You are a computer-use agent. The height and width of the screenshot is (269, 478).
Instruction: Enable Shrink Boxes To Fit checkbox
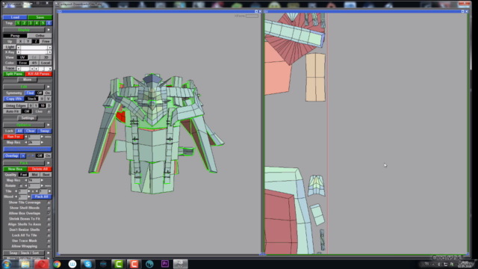tap(49, 219)
